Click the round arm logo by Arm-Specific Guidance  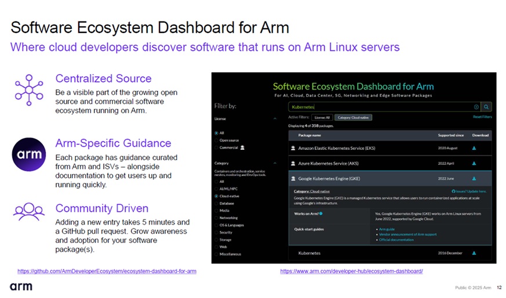29,154
